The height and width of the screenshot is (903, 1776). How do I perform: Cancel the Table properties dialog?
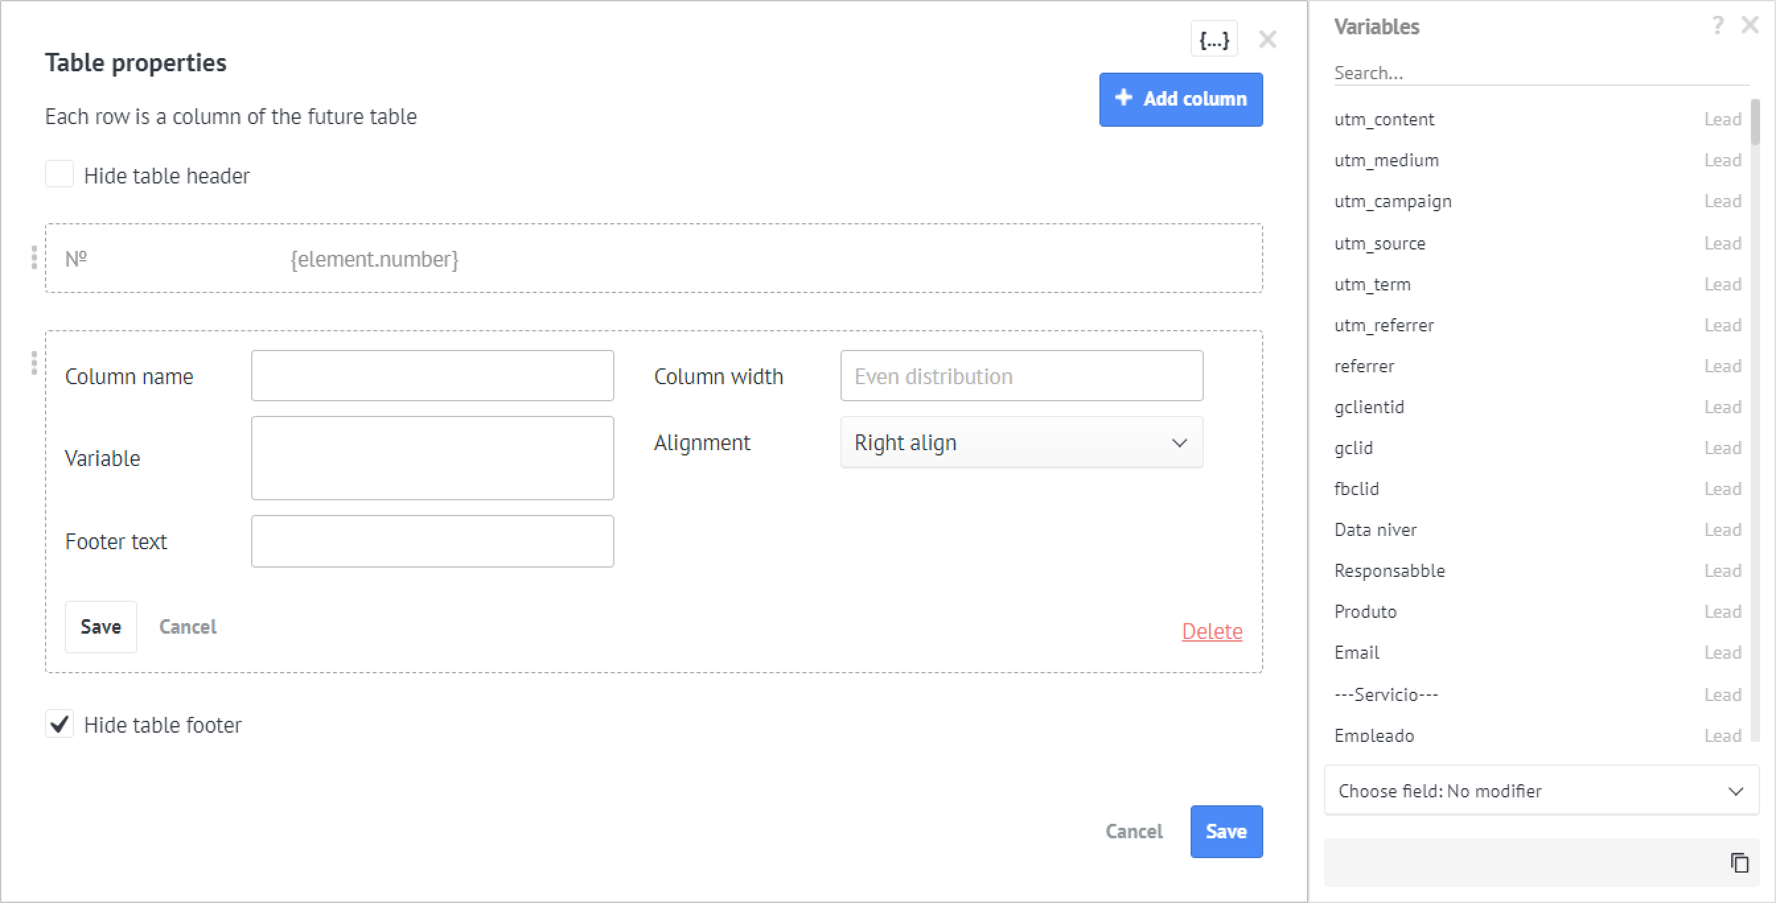(1133, 831)
